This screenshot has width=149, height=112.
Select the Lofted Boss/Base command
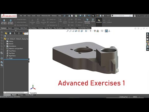[20, 22]
